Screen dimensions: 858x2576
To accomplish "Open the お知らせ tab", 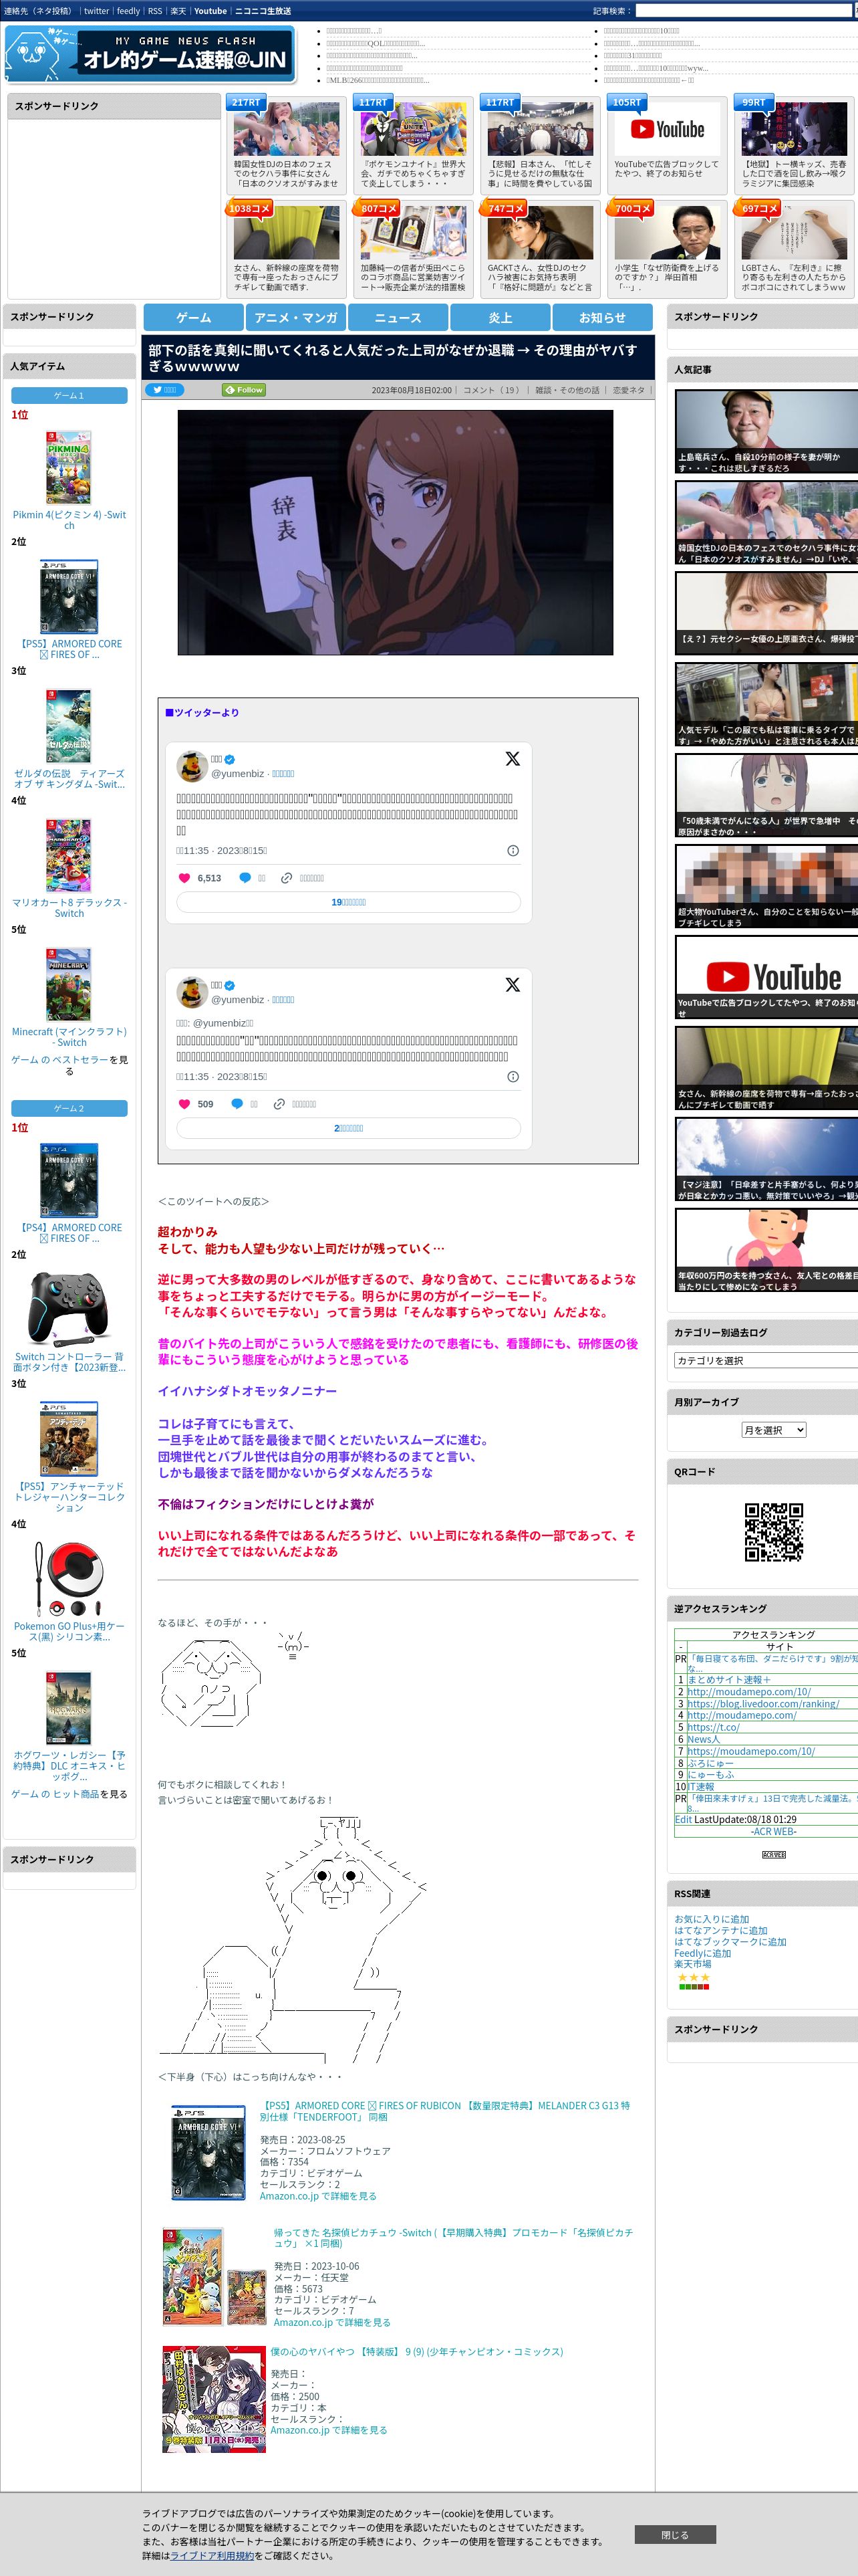I will [x=602, y=317].
